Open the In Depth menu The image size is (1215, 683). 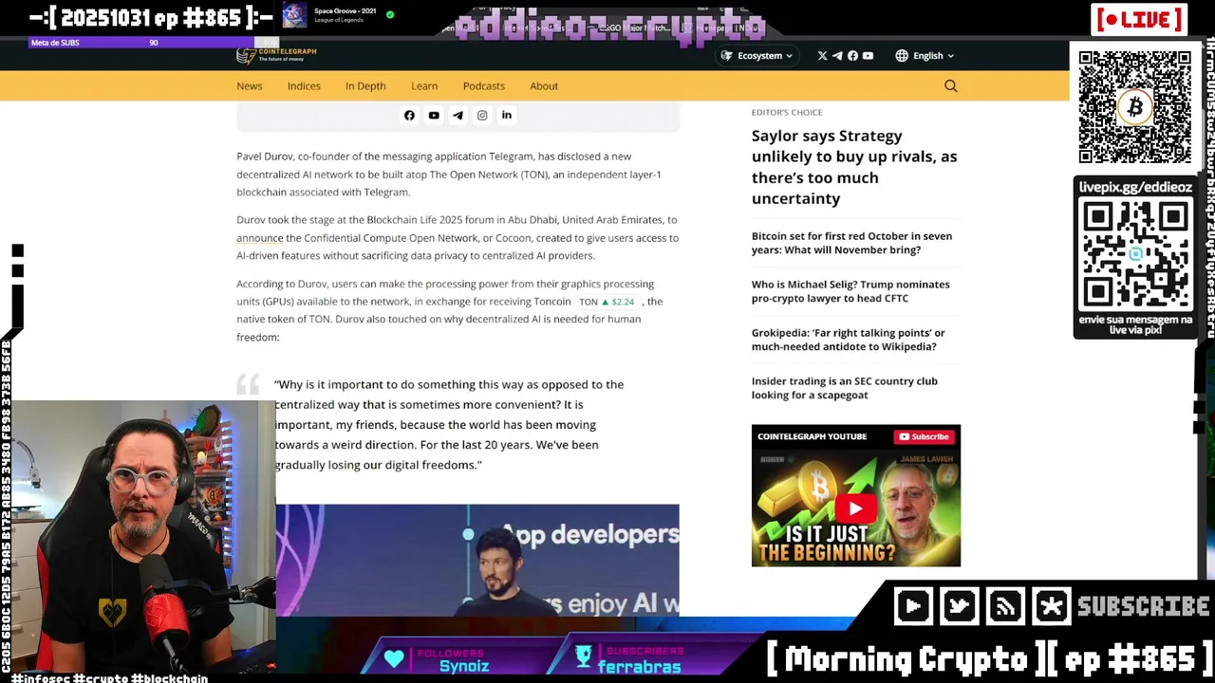click(365, 85)
